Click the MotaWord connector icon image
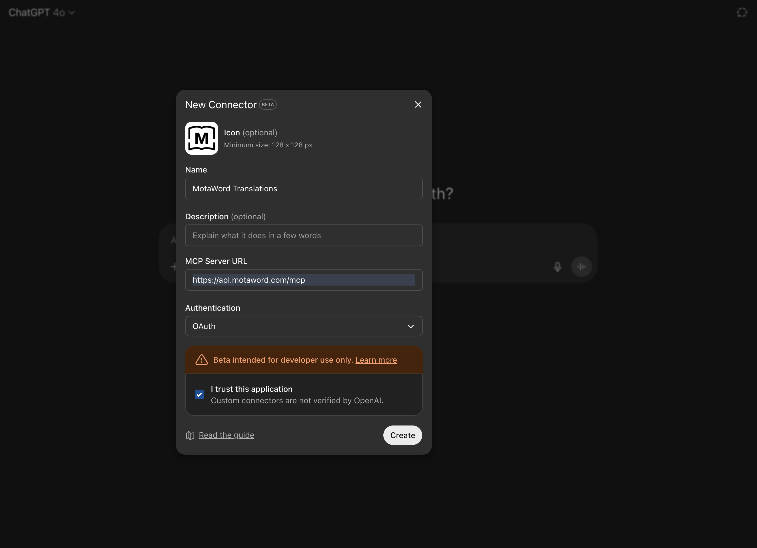The height and width of the screenshot is (548, 757). [202, 138]
